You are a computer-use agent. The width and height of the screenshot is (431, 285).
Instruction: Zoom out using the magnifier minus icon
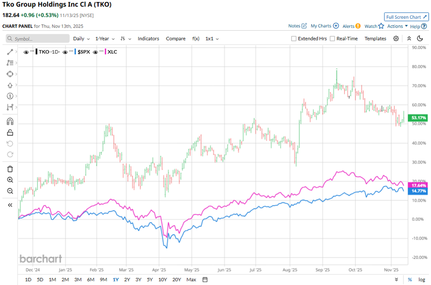tap(10, 191)
